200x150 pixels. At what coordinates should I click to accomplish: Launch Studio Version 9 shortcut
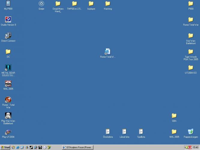[8, 20]
